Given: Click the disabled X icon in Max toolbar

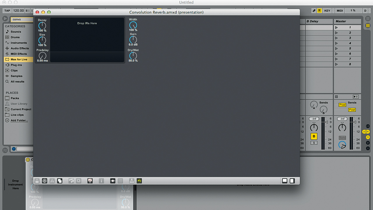Looking at the screenshot, I should coord(79,181).
